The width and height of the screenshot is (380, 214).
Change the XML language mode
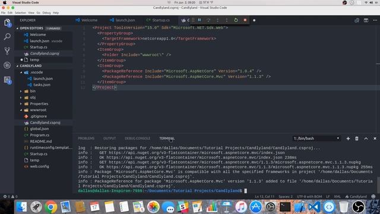point(337,197)
